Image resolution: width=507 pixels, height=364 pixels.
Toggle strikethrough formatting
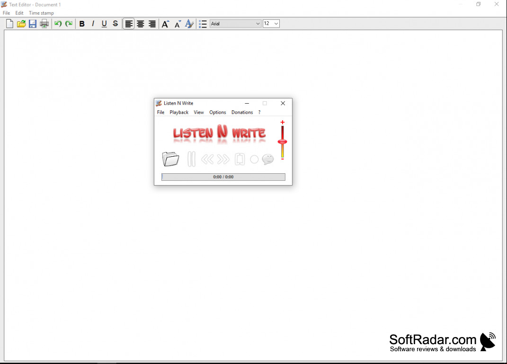115,24
